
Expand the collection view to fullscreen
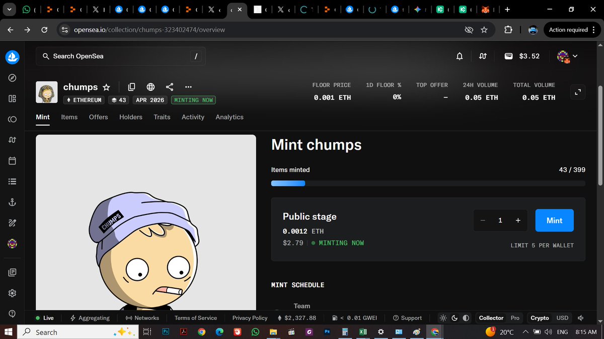click(x=577, y=92)
